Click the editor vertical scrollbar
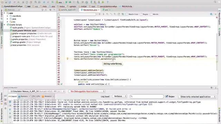 [x=217, y=52]
